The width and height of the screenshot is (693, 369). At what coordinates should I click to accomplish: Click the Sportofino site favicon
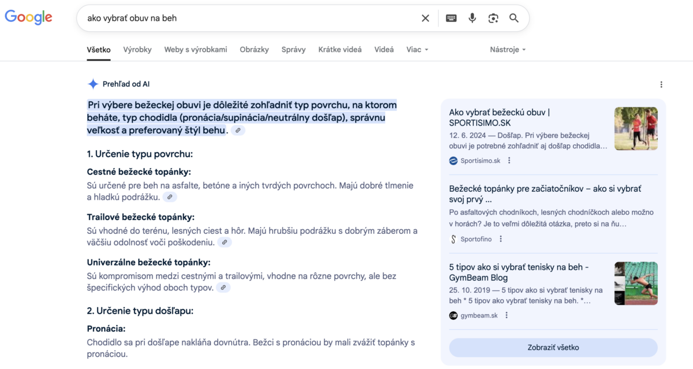(453, 239)
